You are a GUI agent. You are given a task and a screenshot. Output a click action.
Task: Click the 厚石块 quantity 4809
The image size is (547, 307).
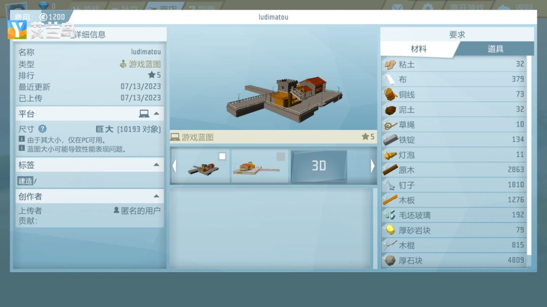pyautogui.click(x=516, y=260)
